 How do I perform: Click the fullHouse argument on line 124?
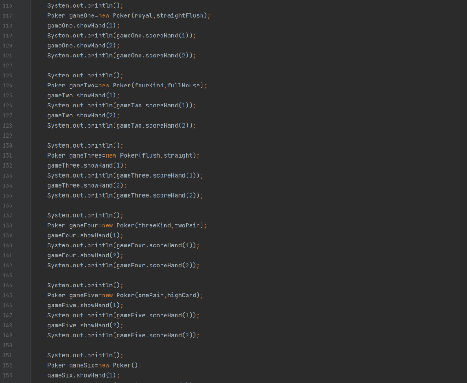[x=182, y=85]
